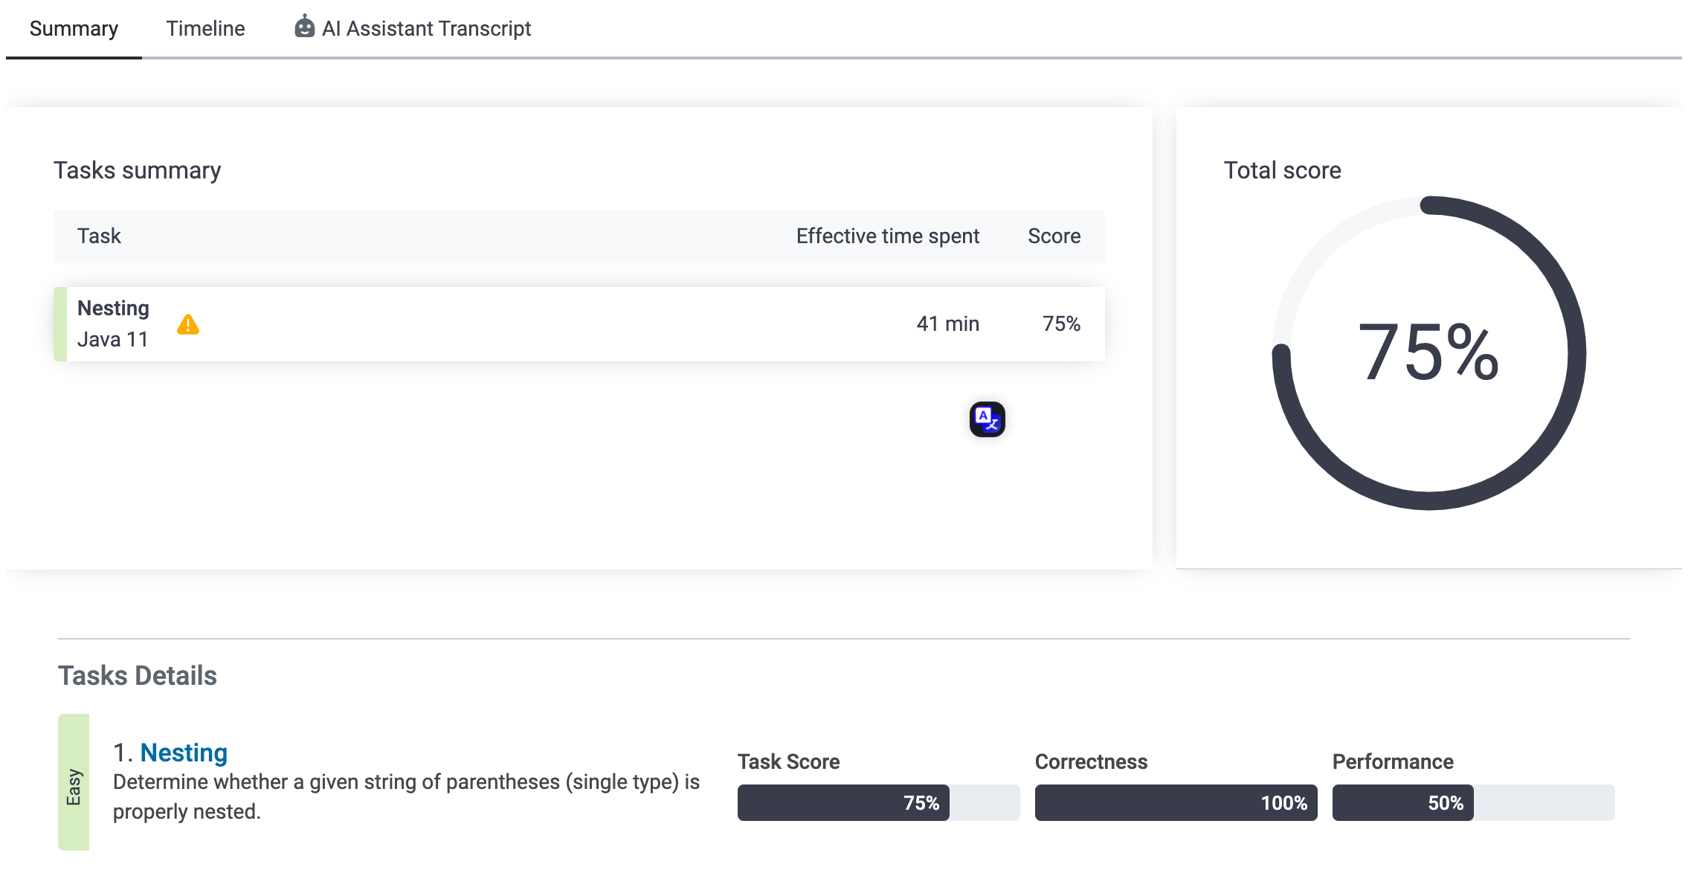Click the Total score circular gauge

click(x=1428, y=353)
